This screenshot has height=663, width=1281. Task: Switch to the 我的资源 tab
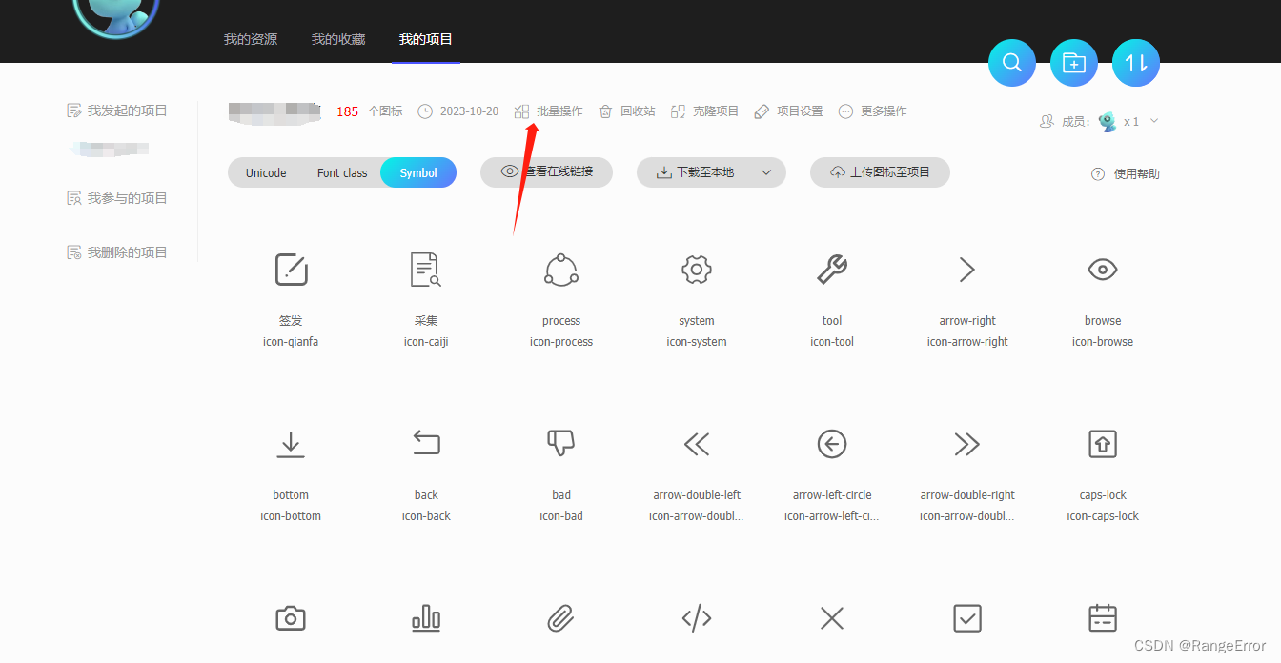click(250, 39)
